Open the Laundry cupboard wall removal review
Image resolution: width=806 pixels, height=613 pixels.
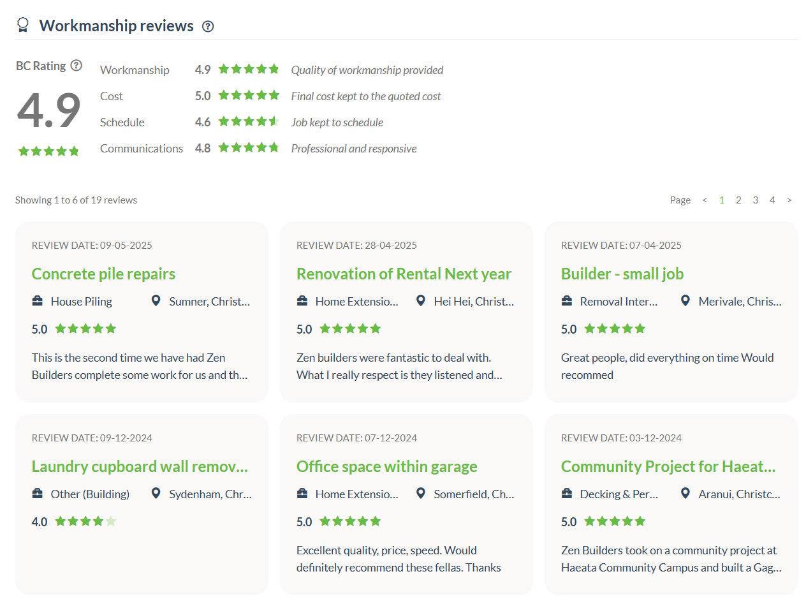140,466
